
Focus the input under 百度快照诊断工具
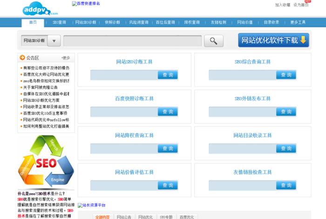click(x=124, y=112)
